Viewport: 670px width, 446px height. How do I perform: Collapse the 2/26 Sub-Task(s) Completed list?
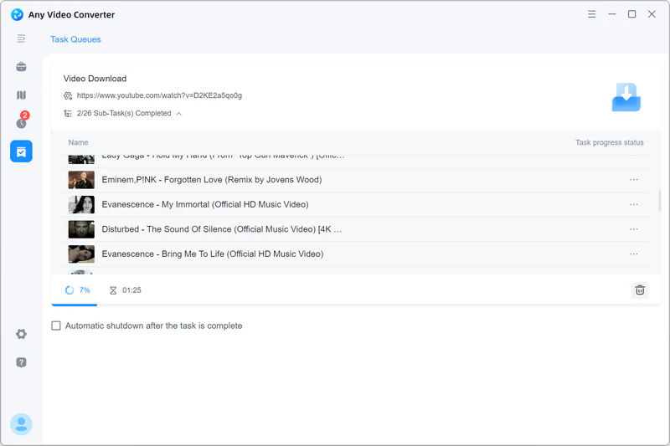pos(178,114)
